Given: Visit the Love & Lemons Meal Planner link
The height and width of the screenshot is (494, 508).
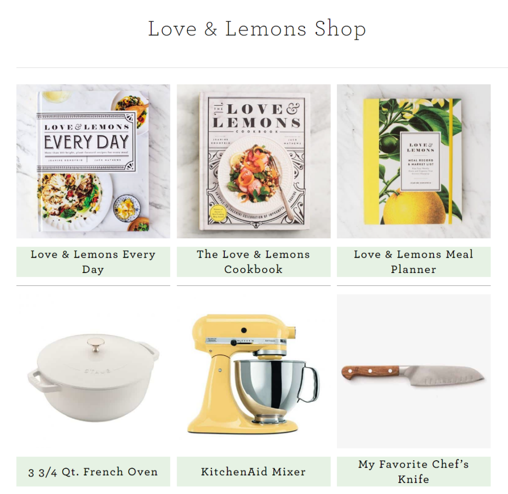Looking at the screenshot, I should pyautogui.click(x=414, y=262).
